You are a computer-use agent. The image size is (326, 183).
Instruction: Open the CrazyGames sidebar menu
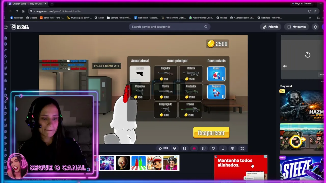coord(6,27)
